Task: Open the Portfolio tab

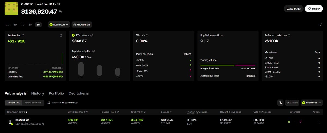Action: click(56, 93)
